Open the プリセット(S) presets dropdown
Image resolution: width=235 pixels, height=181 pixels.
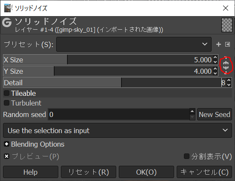tap(134, 45)
